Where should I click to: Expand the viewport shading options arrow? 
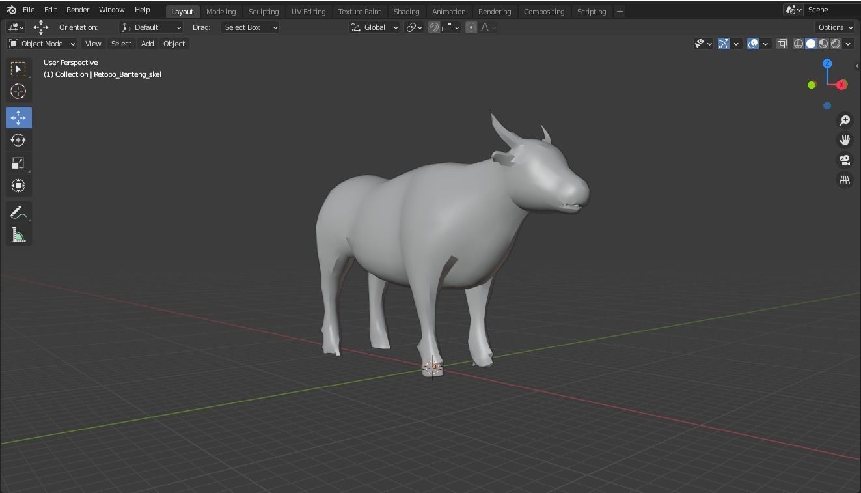point(848,44)
